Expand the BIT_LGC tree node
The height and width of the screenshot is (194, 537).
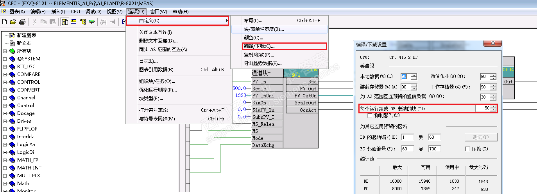pyautogui.click(x=5, y=67)
